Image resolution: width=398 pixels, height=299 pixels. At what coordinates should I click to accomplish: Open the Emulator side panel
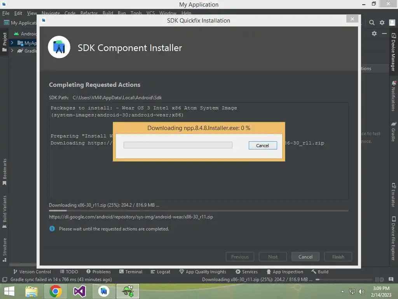click(393, 195)
